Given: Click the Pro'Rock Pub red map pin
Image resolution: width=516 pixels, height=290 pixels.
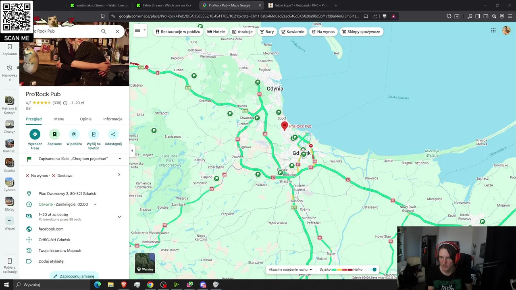Looking at the screenshot, I should click(285, 126).
